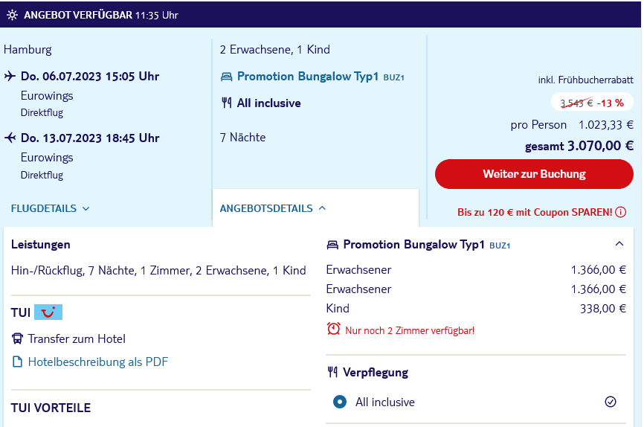Expand Flugdetails section
This screenshot has width=644, height=427.
[50, 208]
